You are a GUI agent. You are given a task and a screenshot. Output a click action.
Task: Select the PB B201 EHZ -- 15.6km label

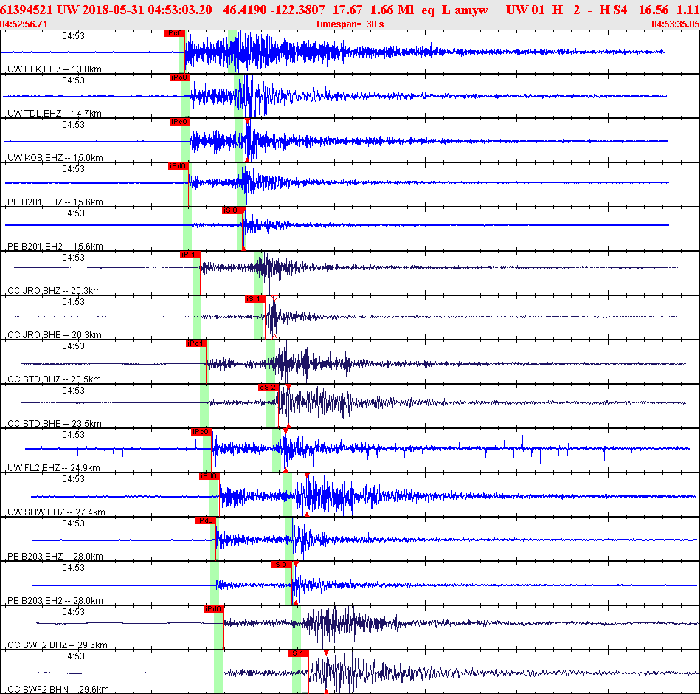point(55,202)
